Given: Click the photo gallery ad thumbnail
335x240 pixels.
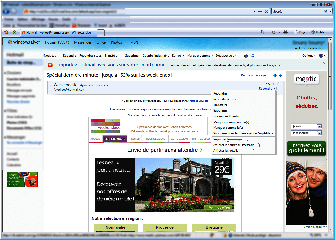Looking at the screenshot, I should click(x=22, y=179).
